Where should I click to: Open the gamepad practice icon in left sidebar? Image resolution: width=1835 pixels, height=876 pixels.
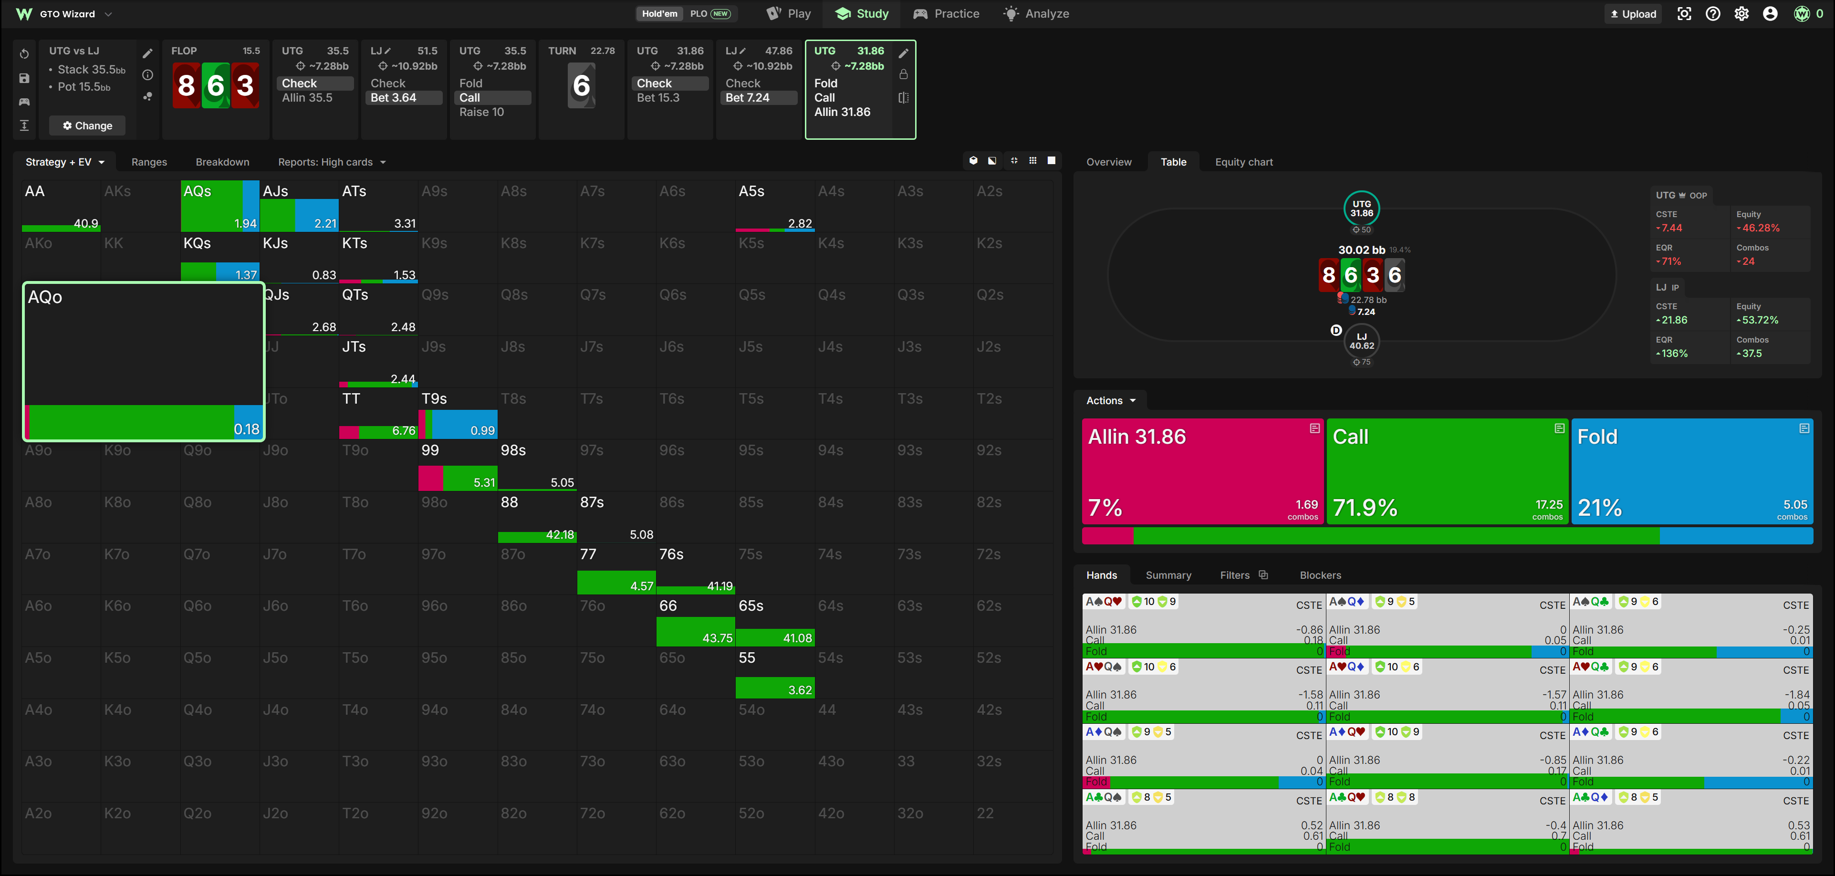tap(24, 102)
